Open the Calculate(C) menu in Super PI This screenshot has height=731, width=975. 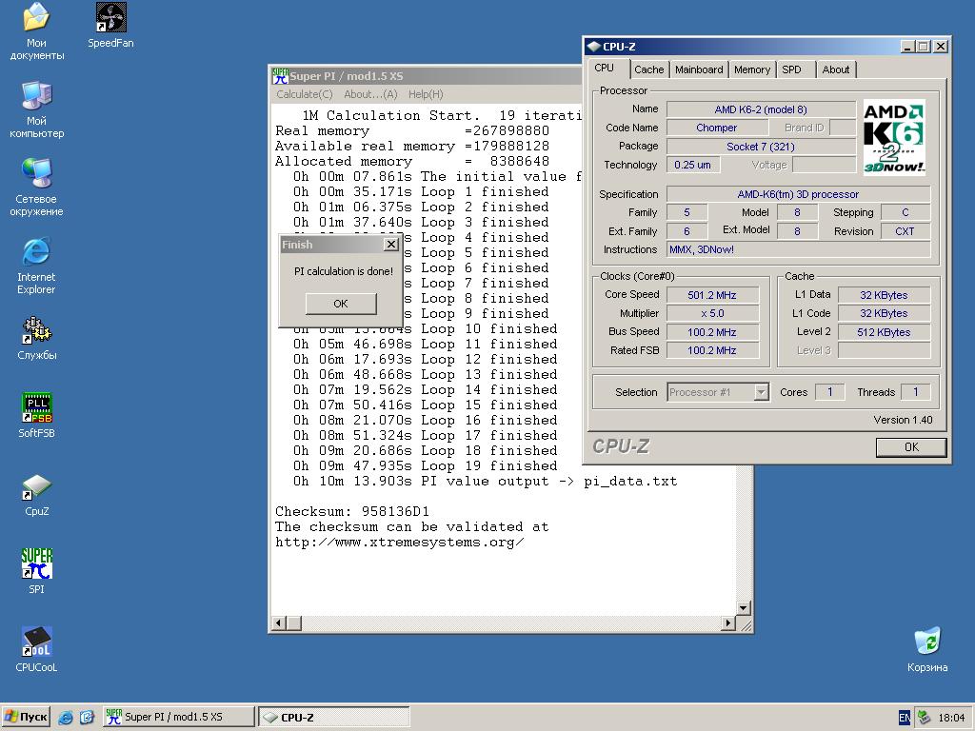coord(305,94)
